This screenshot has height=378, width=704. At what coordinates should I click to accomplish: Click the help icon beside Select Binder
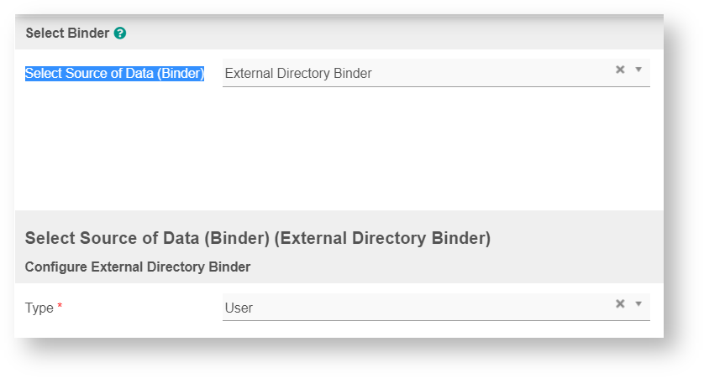coord(120,34)
